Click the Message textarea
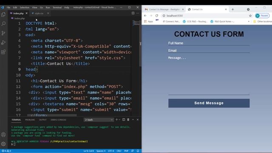The height and width of the screenshot is (153, 272). click(x=209, y=75)
